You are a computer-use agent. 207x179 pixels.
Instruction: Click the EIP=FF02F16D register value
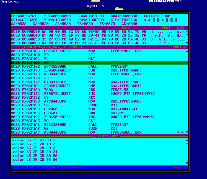[x=124, y=20]
